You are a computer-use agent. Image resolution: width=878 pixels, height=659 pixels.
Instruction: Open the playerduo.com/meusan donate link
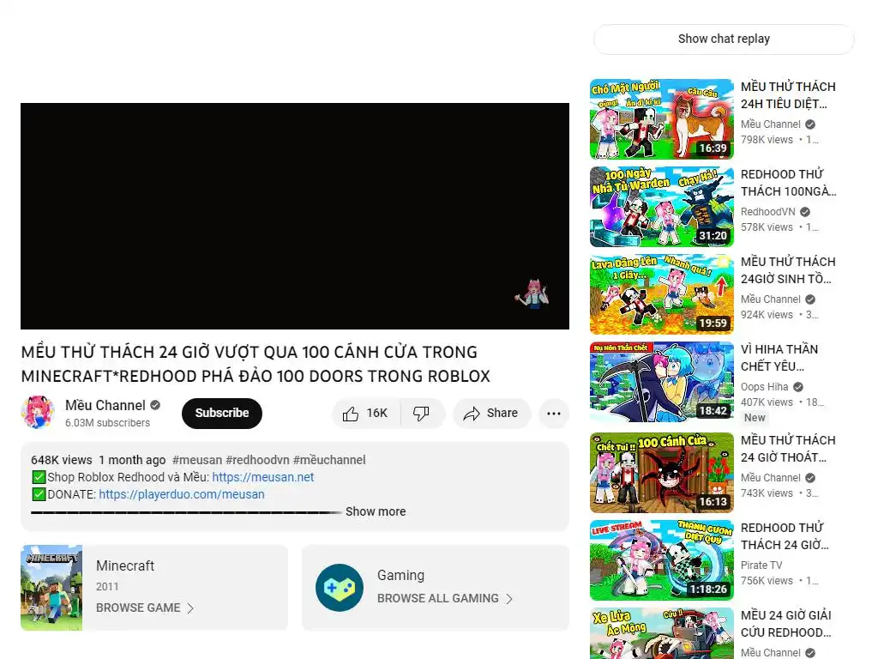tap(182, 494)
